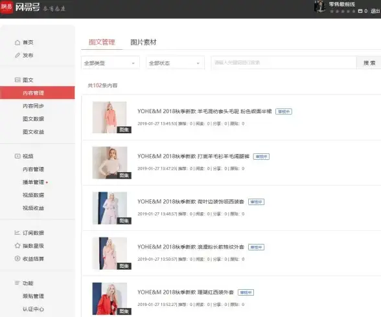Click timestamp 2019-01-27 13:47:23

(x=157, y=169)
